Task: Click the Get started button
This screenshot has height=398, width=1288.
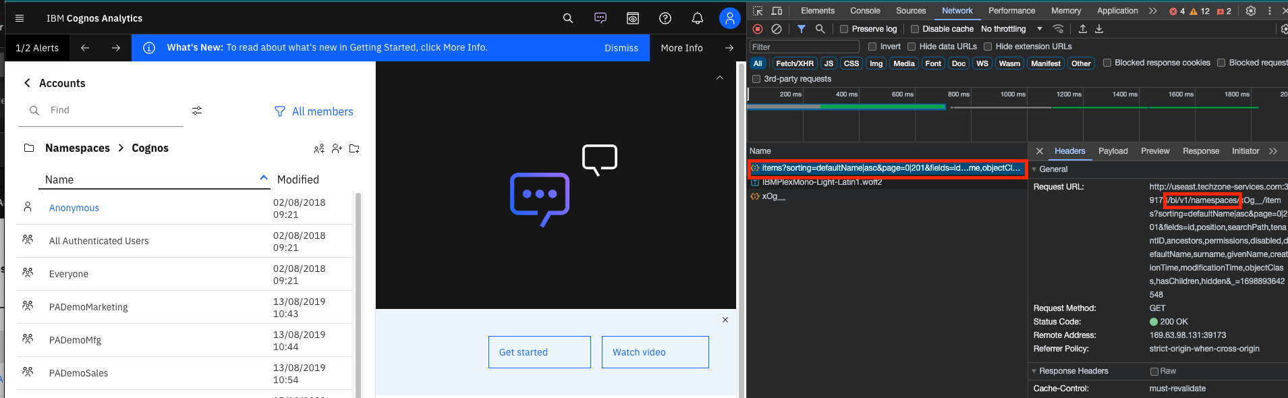Action: 540,352
